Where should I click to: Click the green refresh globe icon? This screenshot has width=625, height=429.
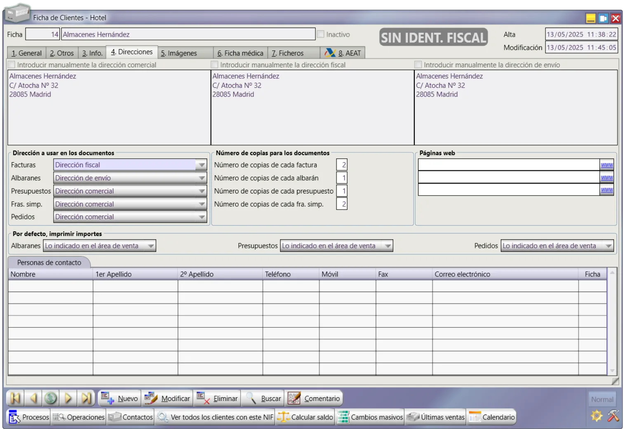(x=51, y=398)
